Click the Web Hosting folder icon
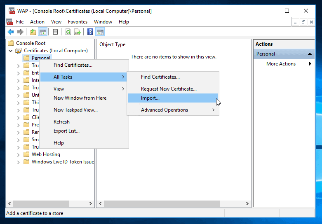 (x=26, y=154)
